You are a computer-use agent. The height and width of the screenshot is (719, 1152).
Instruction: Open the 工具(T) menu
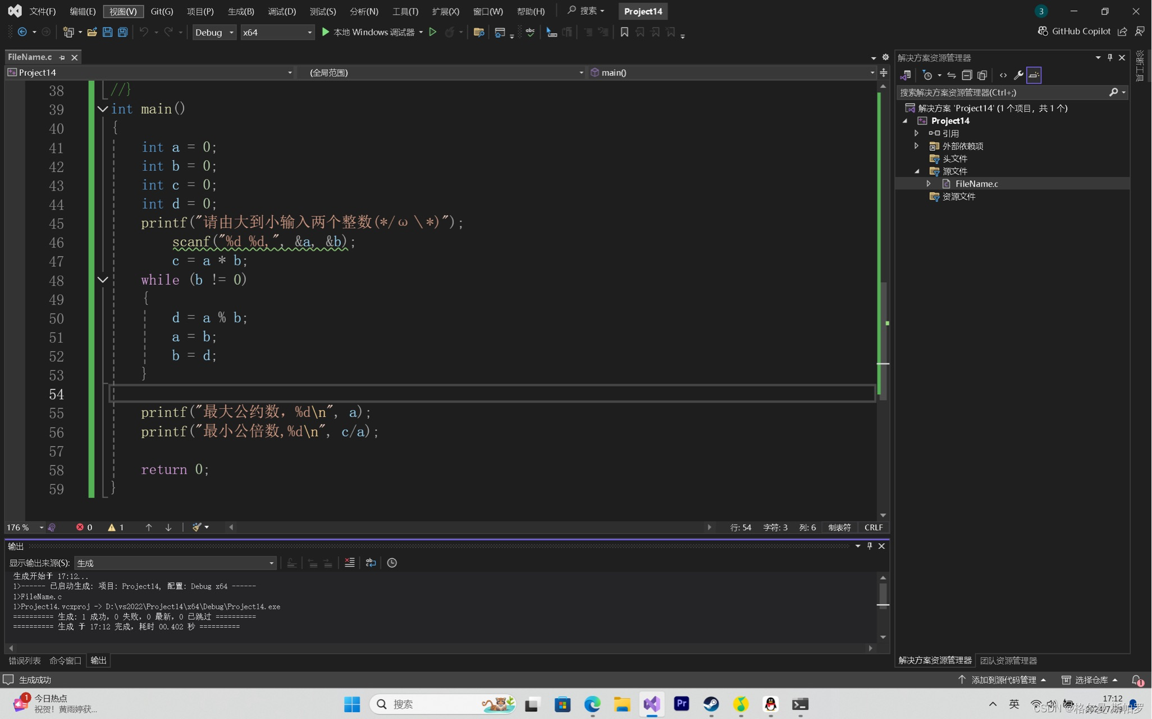pyautogui.click(x=405, y=11)
